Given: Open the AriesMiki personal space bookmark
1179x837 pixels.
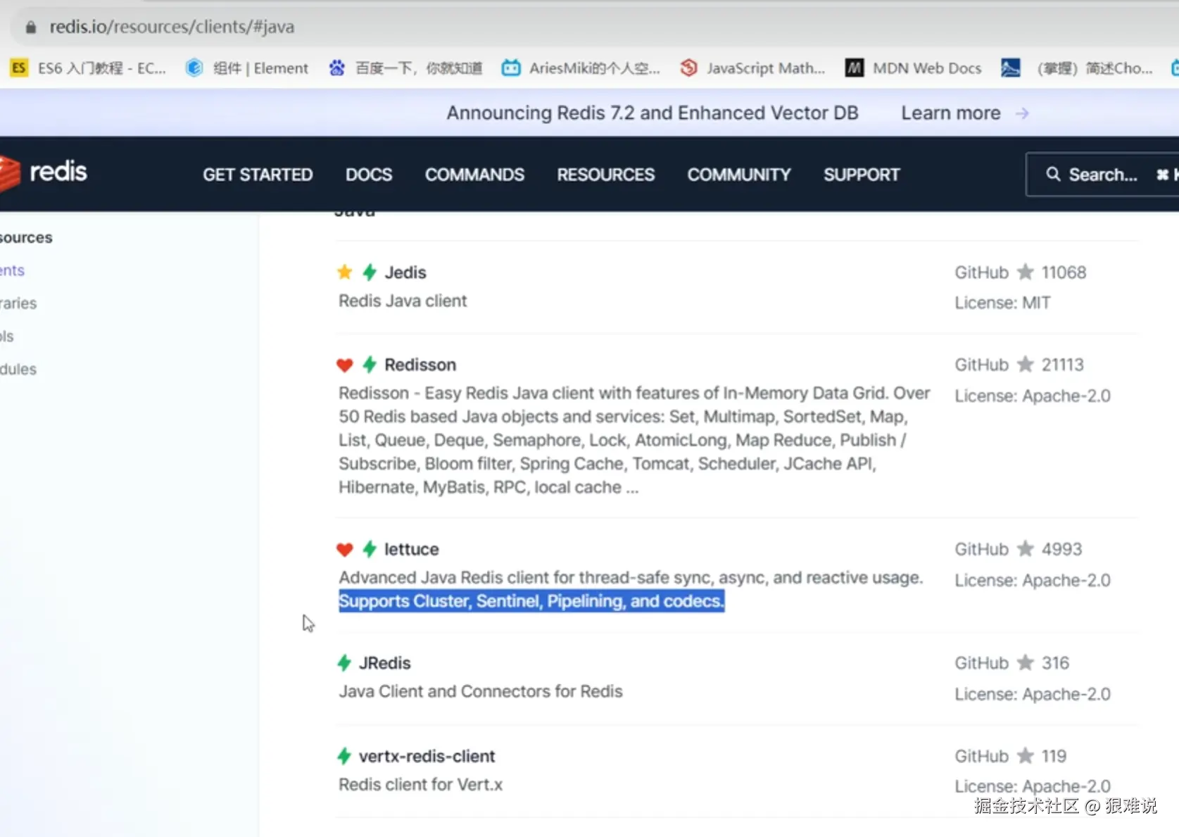Looking at the screenshot, I should [x=581, y=68].
